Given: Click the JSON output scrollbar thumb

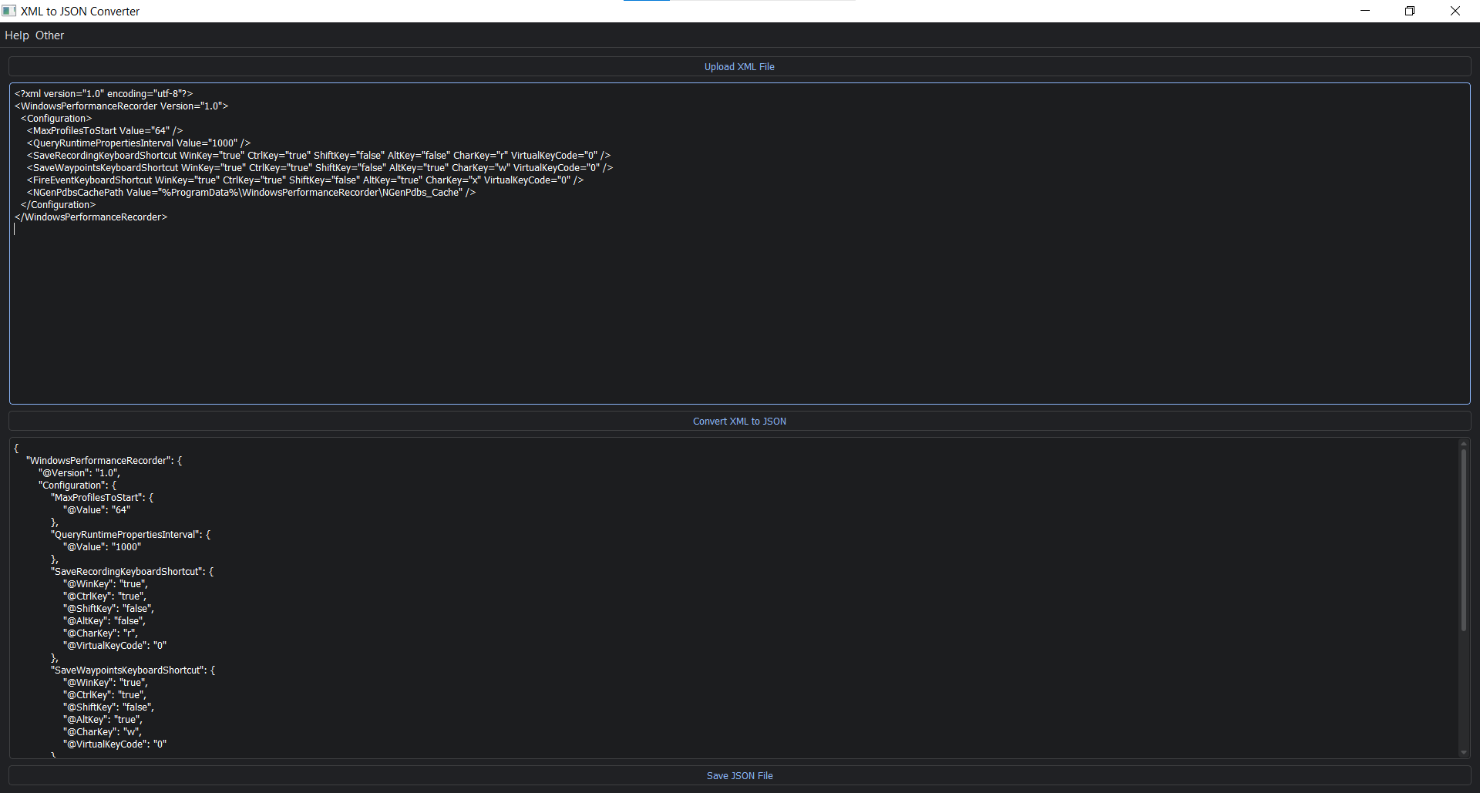Looking at the screenshot, I should (x=1463, y=540).
